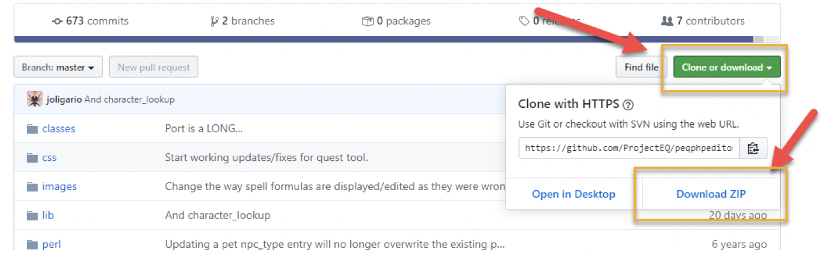Viewport: 830px width, 253px height.
Task: Click the classes folder icon
Action: coord(32,129)
